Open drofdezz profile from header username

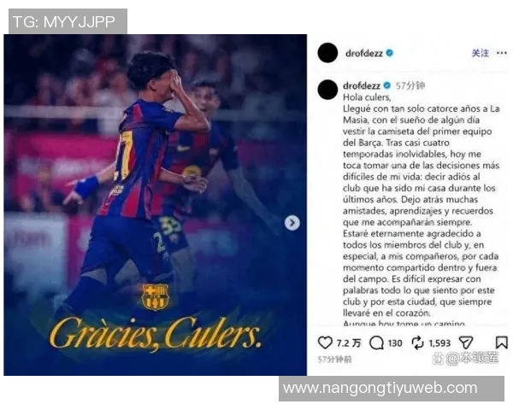pos(364,53)
